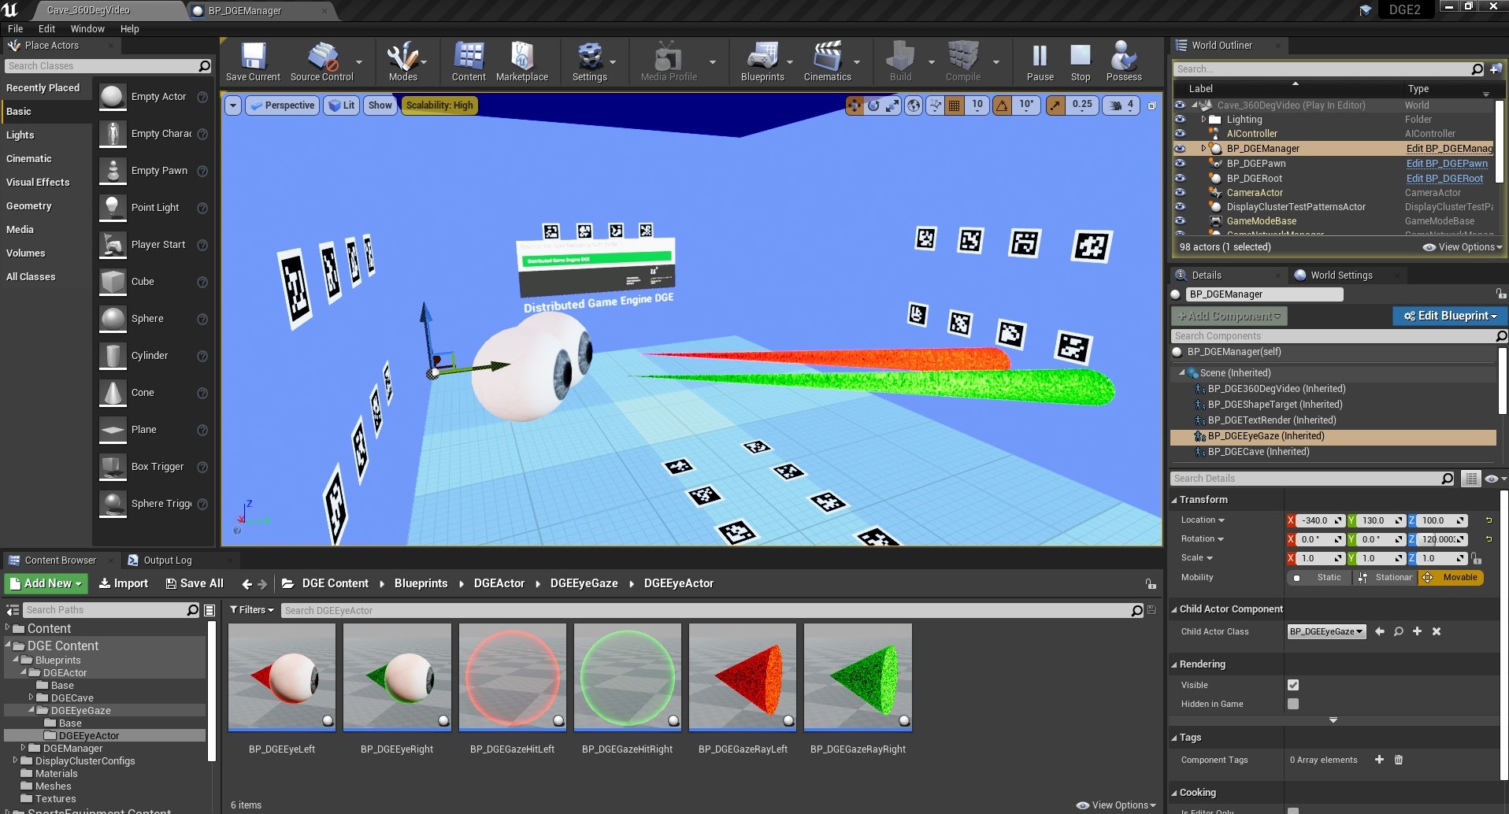The width and height of the screenshot is (1509, 814).
Task: Maximize or restore the viewport icon
Action: point(1151,105)
